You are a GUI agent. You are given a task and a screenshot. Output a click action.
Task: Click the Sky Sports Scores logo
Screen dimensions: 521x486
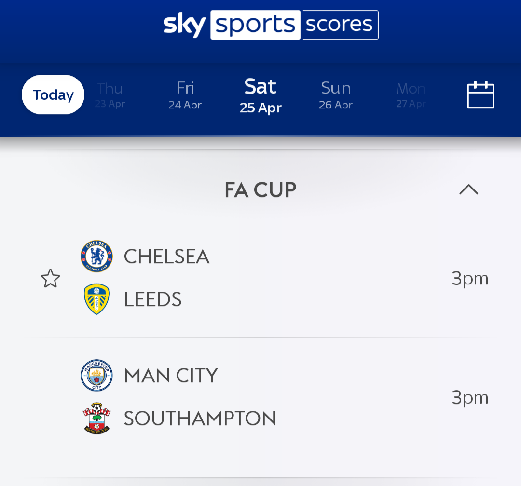(x=271, y=25)
